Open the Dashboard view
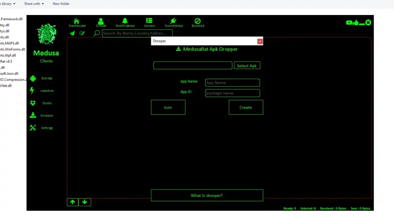394x222 pixels. (77, 22)
